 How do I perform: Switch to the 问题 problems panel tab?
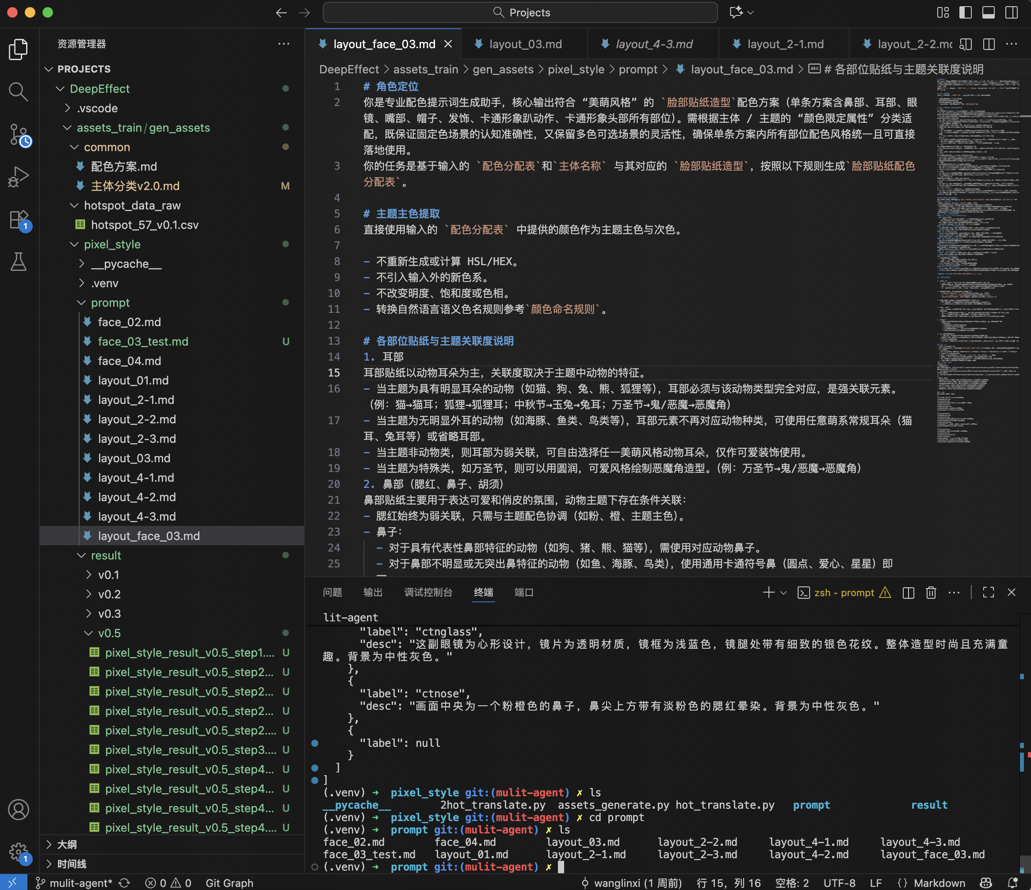click(x=332, y=593)
